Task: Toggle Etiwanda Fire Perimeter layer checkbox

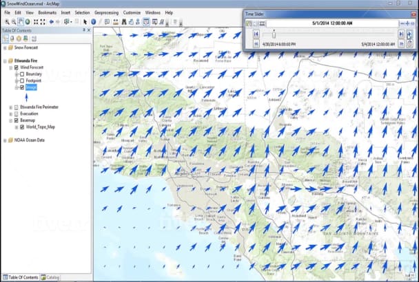Action: tap(17, 107)
